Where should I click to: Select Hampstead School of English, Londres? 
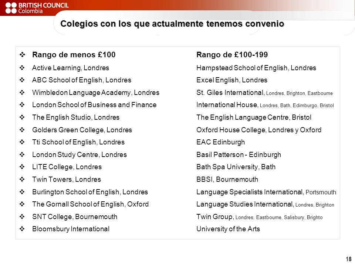tap(256, 68)
